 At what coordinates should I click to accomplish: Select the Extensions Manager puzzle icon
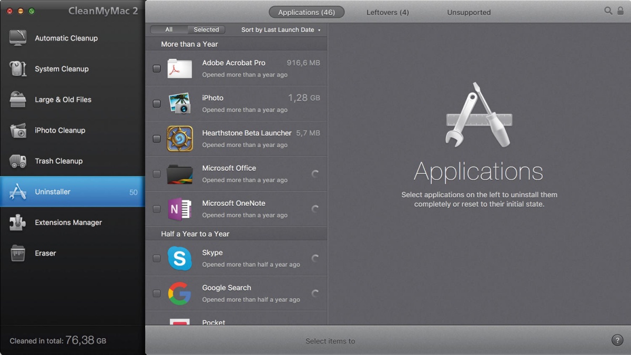pos(18,222)
